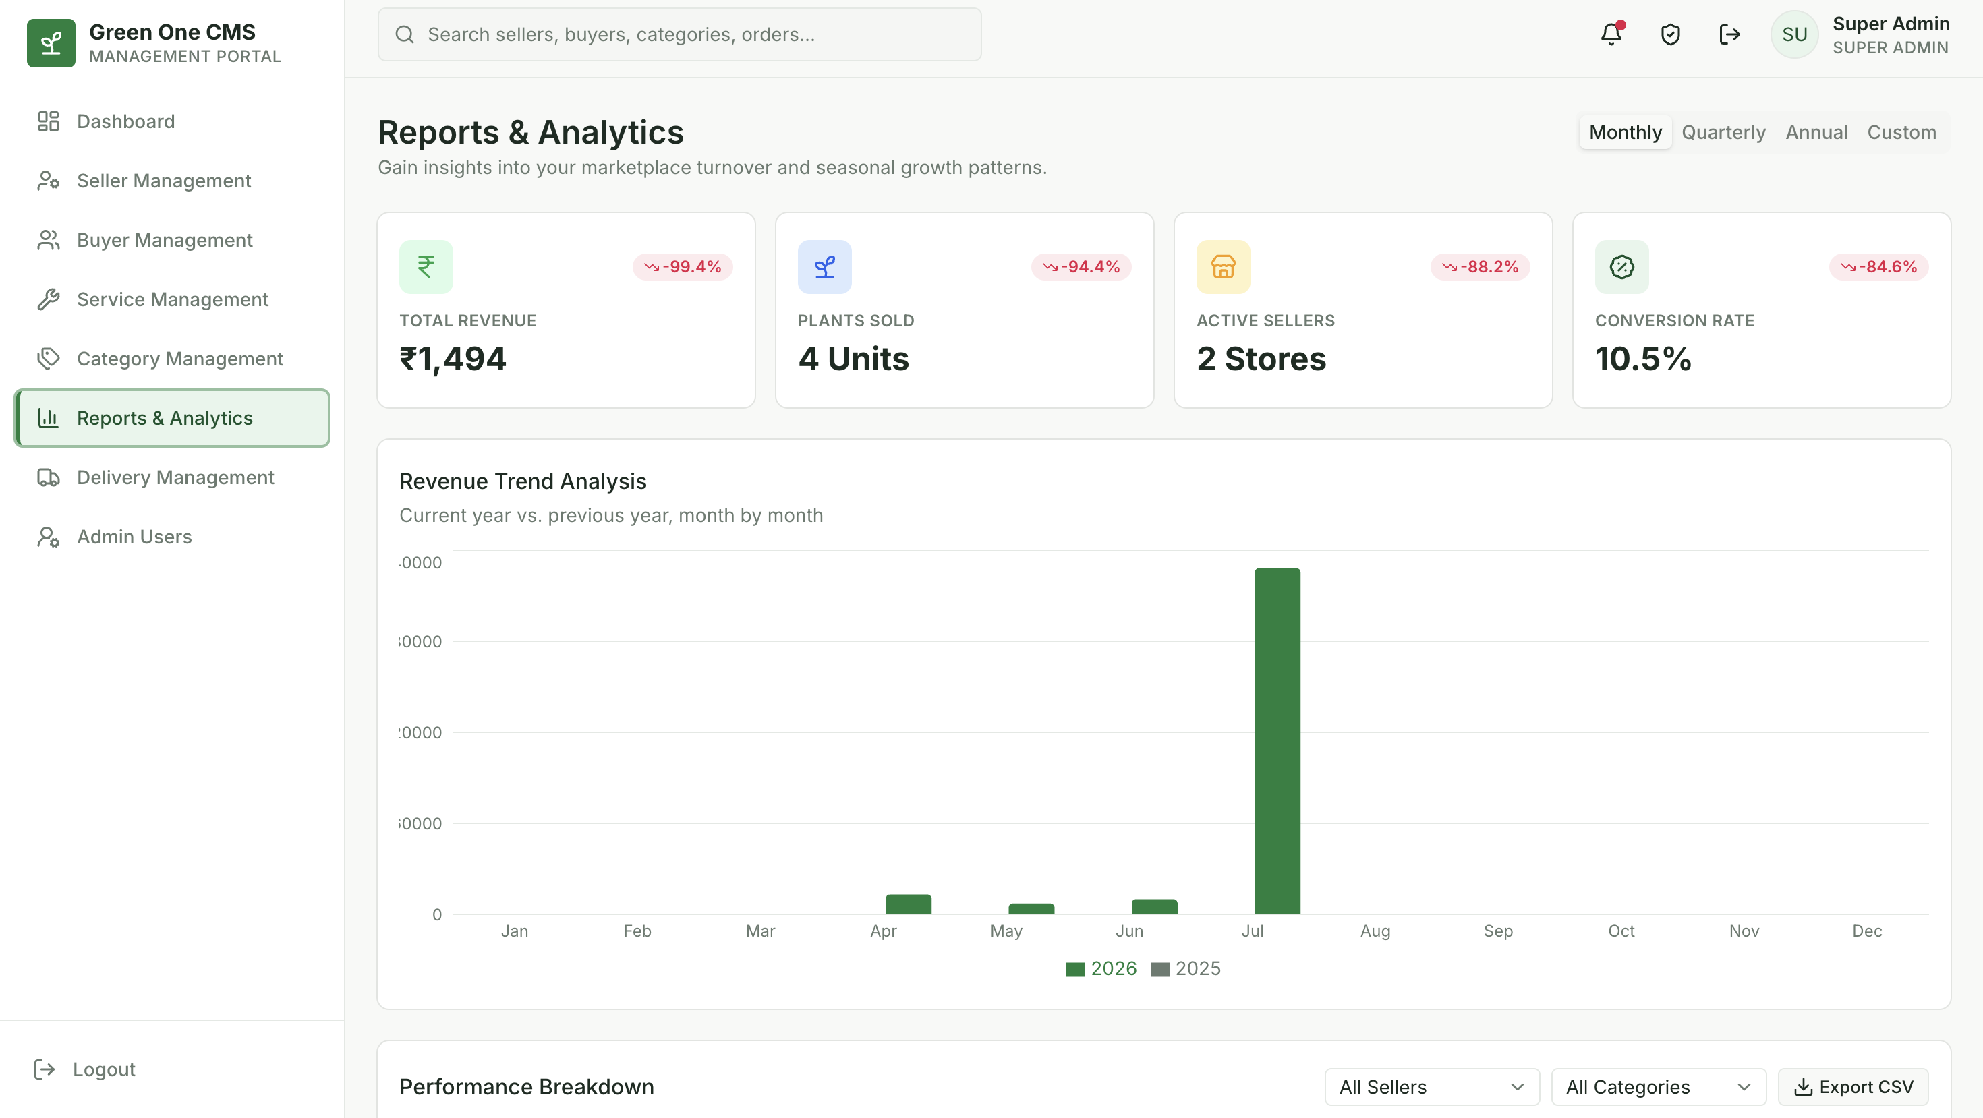
Task: Click the Active Sellers store icon
Action: tap(1224, 267)
